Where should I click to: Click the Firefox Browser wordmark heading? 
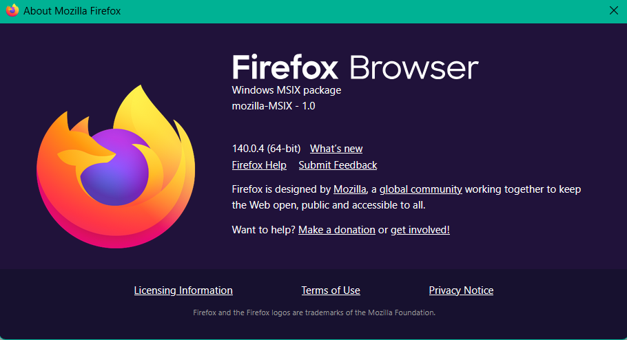point(355,68)
